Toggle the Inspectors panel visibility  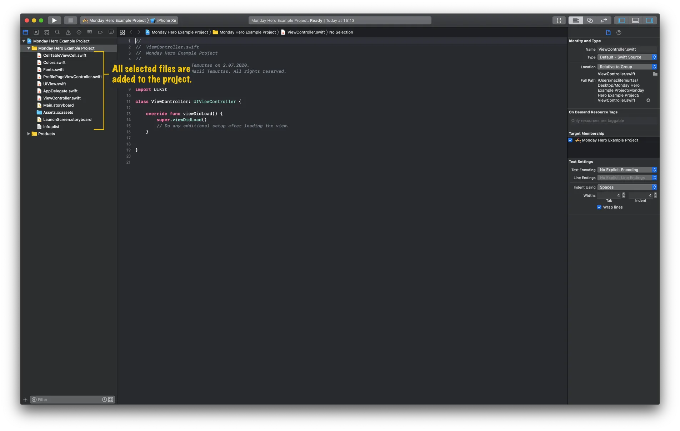click(x=650, y=20)
